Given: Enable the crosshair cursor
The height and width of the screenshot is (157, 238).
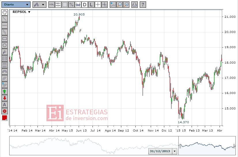Looking at the screenshot, I should point(98,5).
